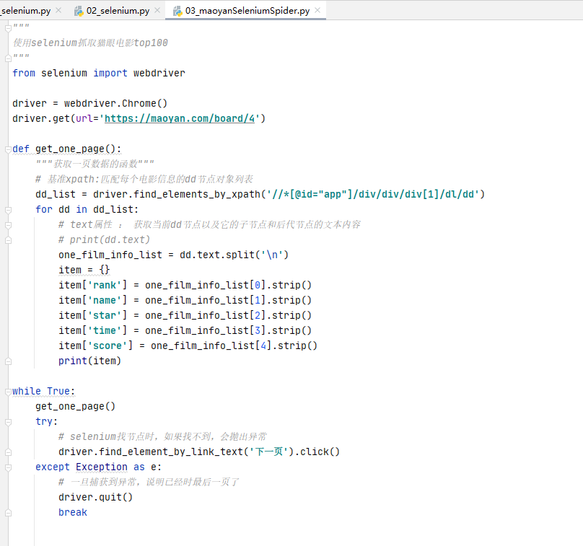This screenshot has height=546, width=583.
Task: Place cursor on 'webdriver' in the import line
Action: point(159,74)
